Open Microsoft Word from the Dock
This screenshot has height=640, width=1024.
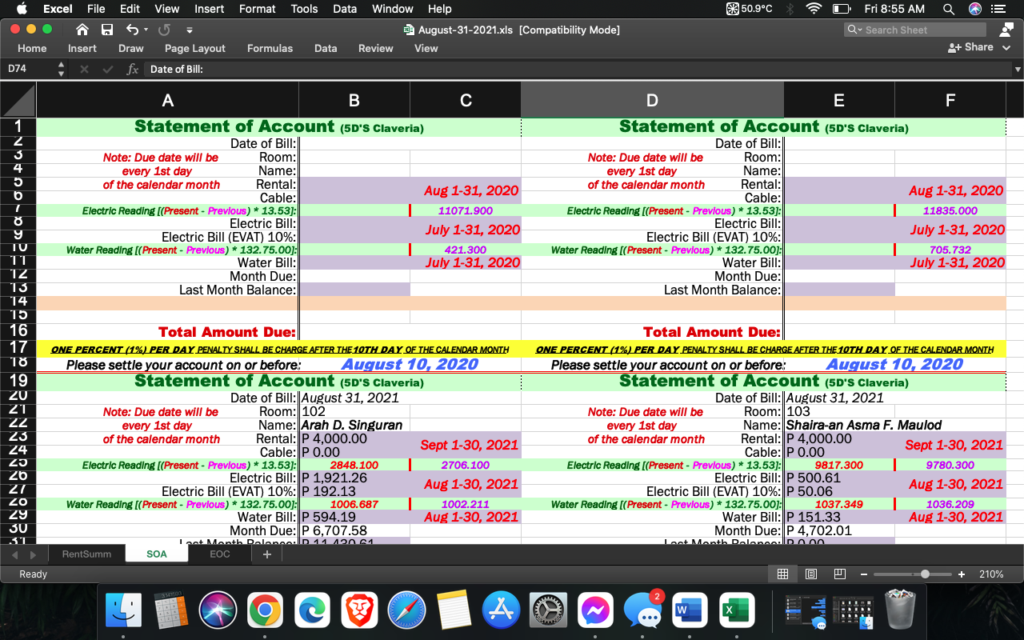690,610
